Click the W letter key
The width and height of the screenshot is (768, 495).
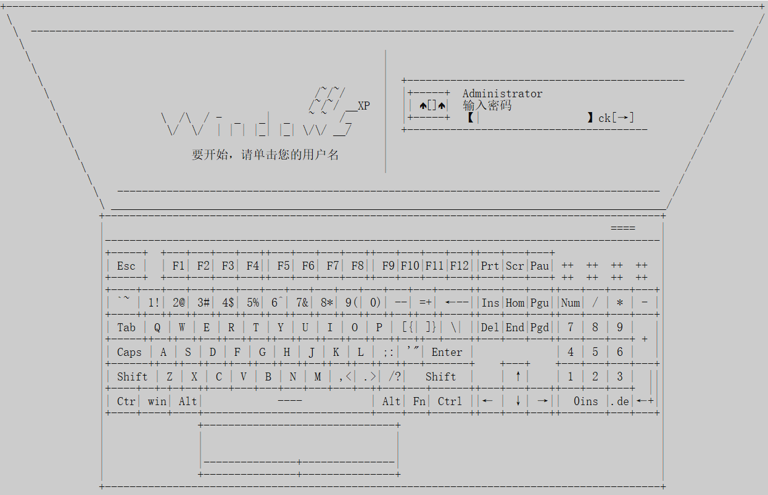(182, 328)
